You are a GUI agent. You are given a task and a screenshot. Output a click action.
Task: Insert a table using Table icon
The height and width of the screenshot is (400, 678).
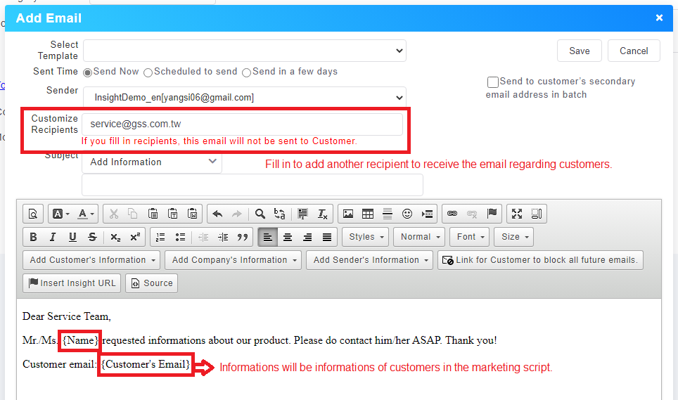[368, 214]
